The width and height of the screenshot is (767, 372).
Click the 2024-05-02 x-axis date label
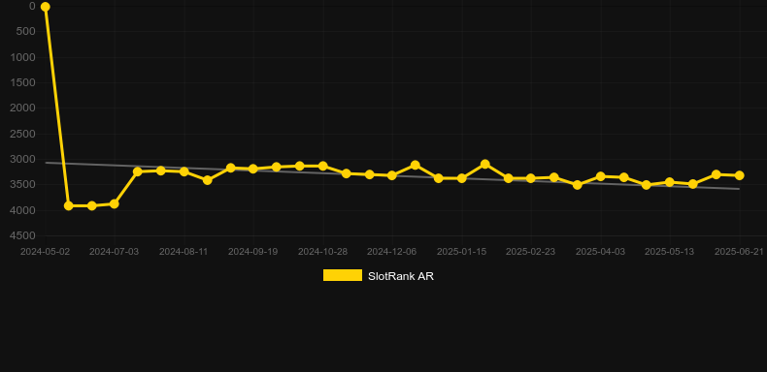pyautogui.click(x=45, y=252)
